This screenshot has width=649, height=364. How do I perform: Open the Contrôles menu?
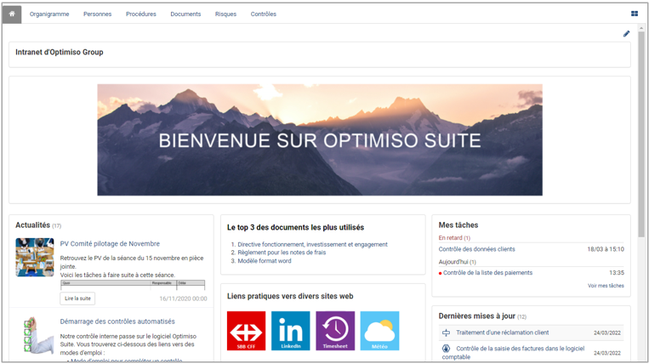pos(263,14)
